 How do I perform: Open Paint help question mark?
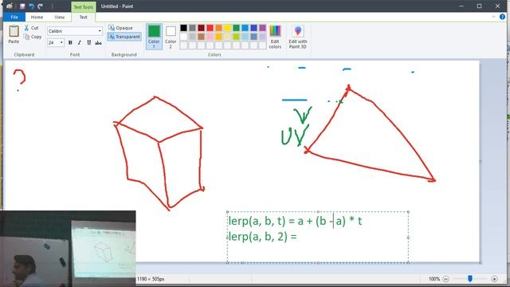(502, 17)
